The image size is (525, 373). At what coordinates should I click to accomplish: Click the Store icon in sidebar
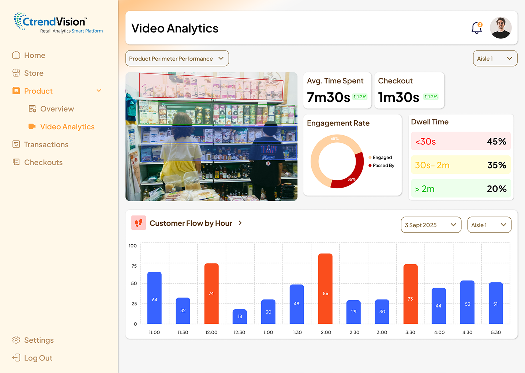(x=16, y=73)
